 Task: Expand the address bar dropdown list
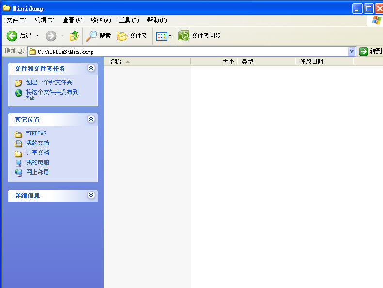351,51
